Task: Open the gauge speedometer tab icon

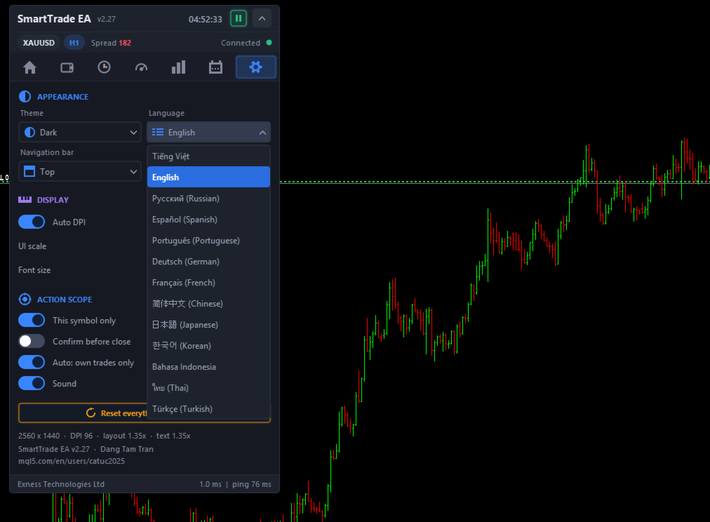Action: [x=141, y=68]
